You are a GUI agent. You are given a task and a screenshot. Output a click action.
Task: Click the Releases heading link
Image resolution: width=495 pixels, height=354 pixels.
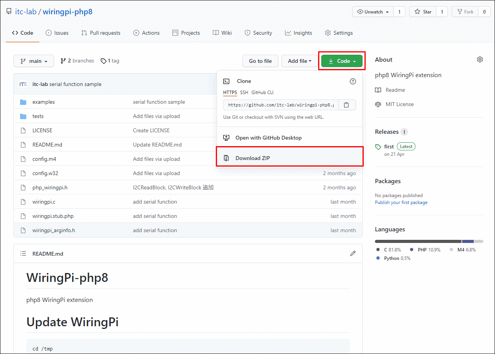pyautogui.click(x=387, y=132)
